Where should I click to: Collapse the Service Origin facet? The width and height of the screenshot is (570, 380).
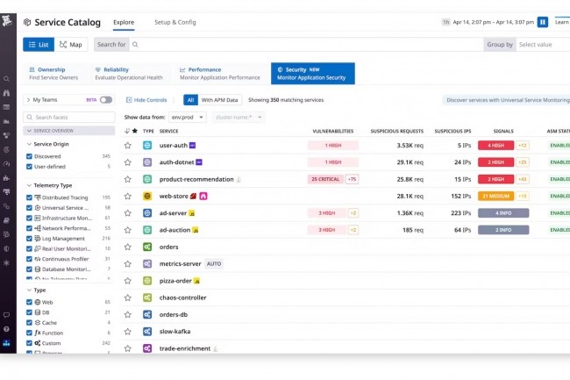click(29, 144)
